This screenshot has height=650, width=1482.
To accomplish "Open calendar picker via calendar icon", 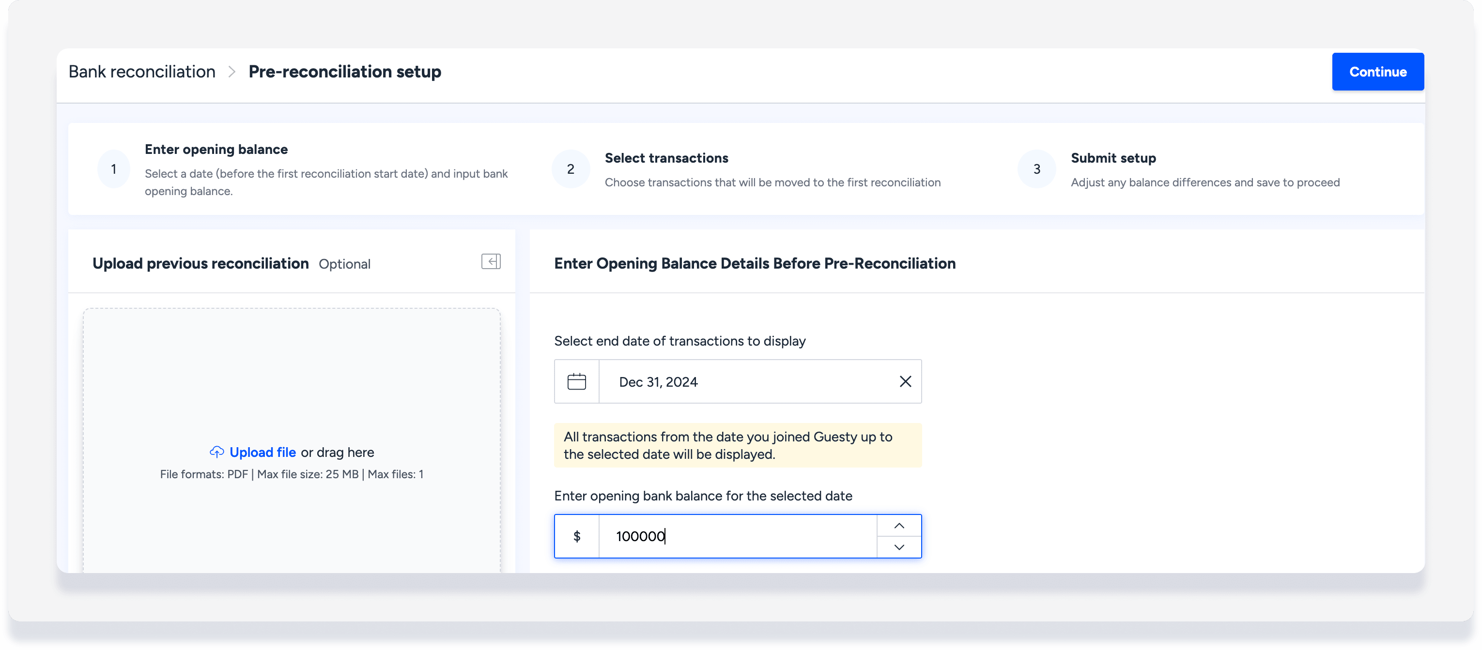I will pyautogui.click(x=576, y=381).
